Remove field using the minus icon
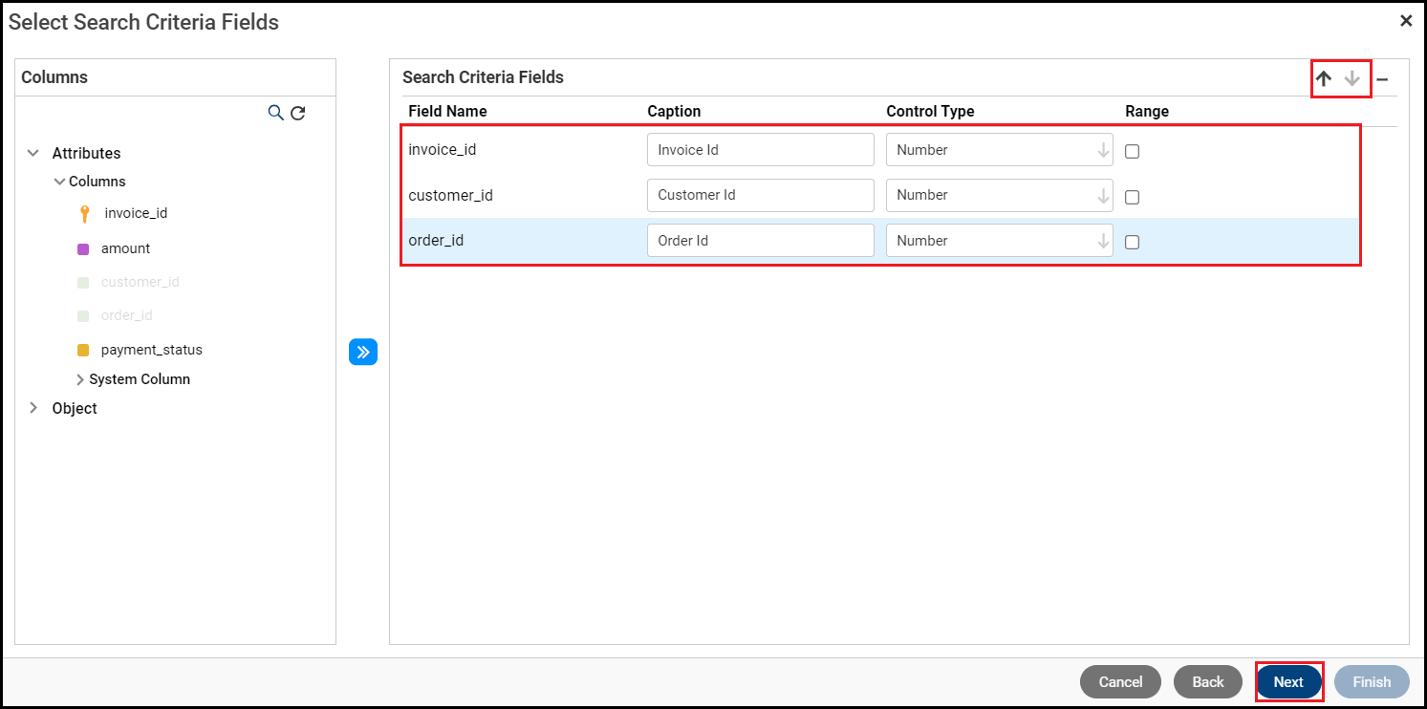The height and width of the screenshot is (709, 1427). coord(1382,79)
